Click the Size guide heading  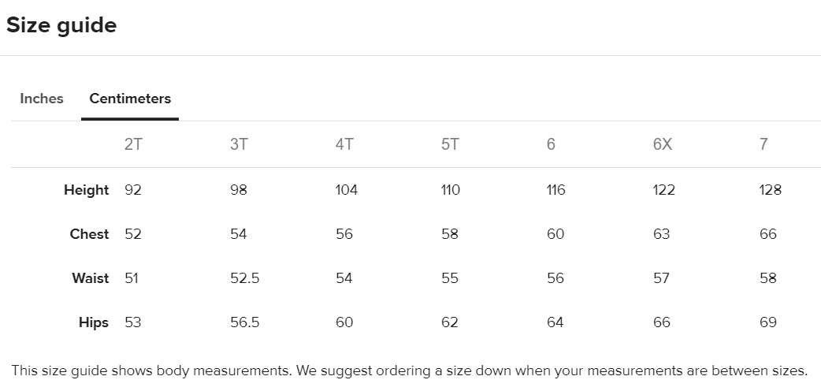coord(61,25)
